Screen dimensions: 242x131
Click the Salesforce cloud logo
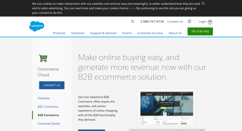point(37,26)
